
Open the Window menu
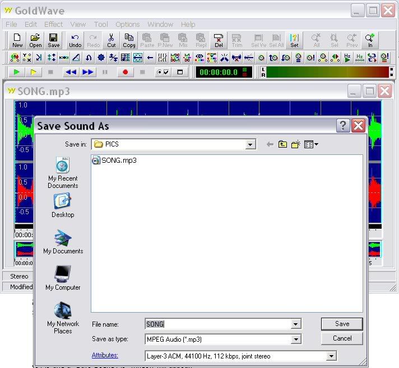click(x=160, y=25)
